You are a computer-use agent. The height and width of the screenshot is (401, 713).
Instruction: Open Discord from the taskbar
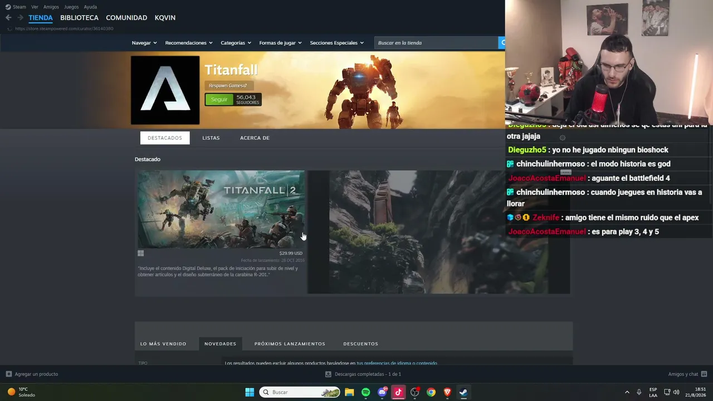coord(382,392)
